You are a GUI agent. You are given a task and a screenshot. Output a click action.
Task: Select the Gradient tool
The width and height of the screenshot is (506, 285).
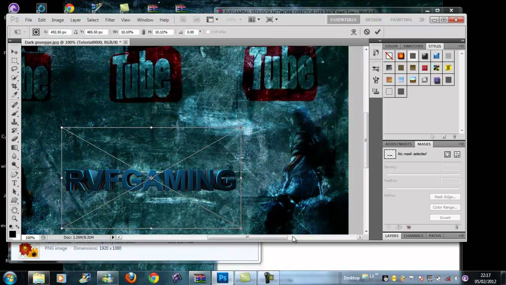coord(15,147)
